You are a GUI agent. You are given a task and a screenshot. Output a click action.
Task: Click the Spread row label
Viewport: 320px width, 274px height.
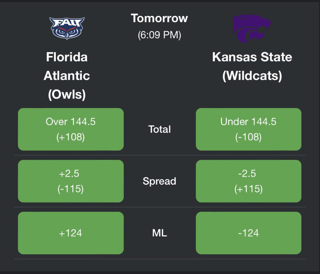coord(159,182)
